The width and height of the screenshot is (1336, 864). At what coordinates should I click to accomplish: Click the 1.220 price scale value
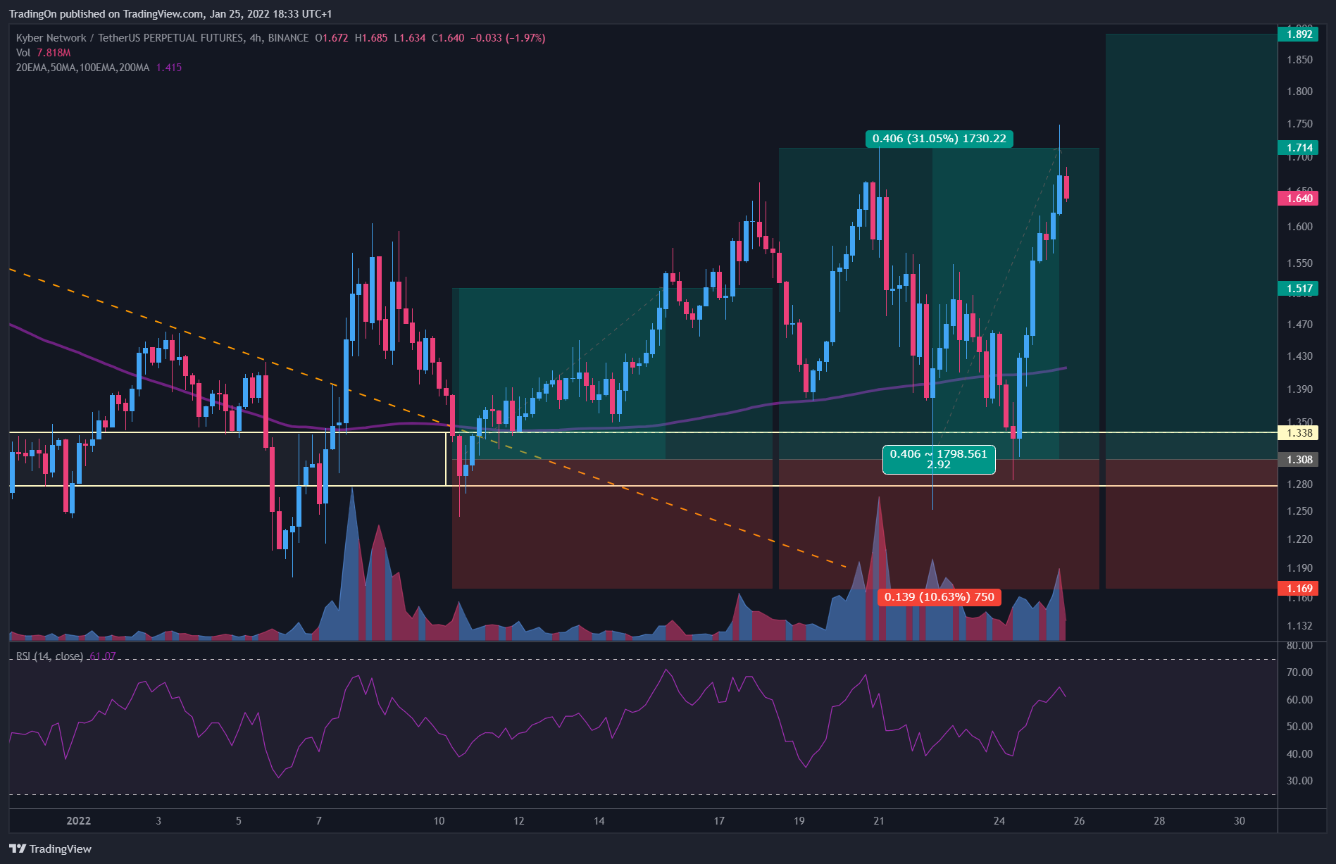tap(1299, 539)
